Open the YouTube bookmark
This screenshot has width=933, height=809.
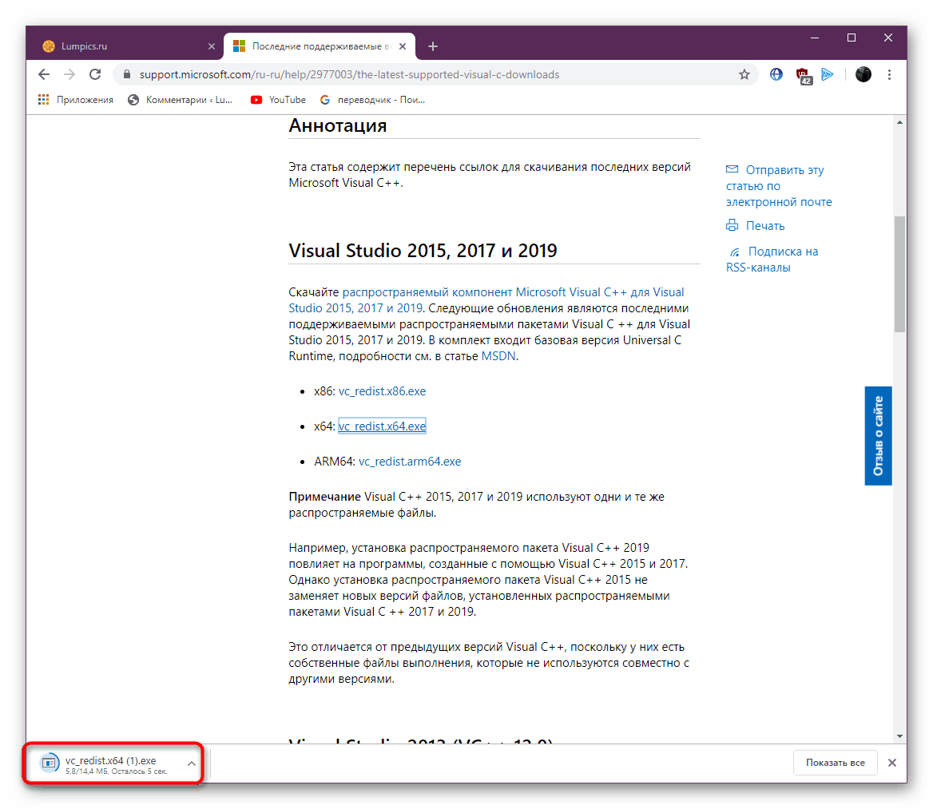[x=279, y=100]
